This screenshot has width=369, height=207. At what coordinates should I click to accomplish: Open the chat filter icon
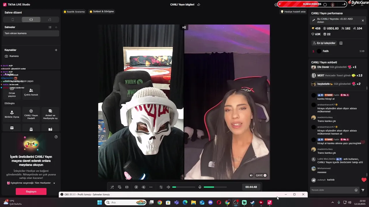point(363,190)
